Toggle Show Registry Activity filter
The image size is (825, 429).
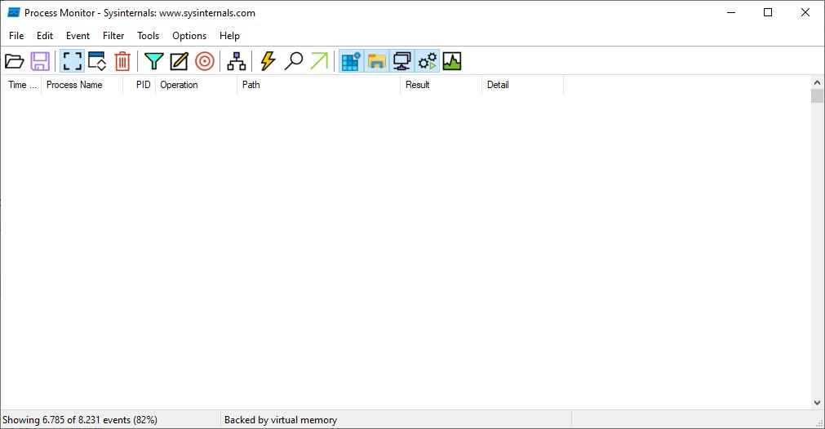point(351,61)
